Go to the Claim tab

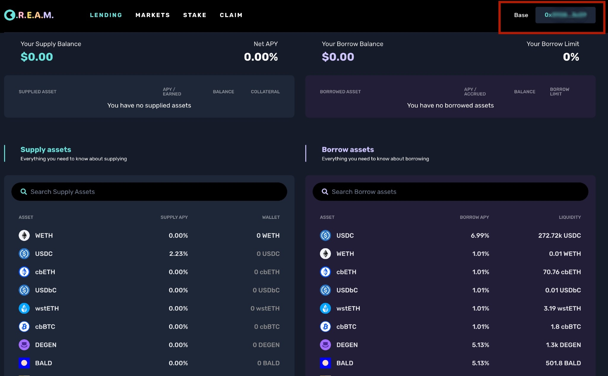tap(231, 15)
